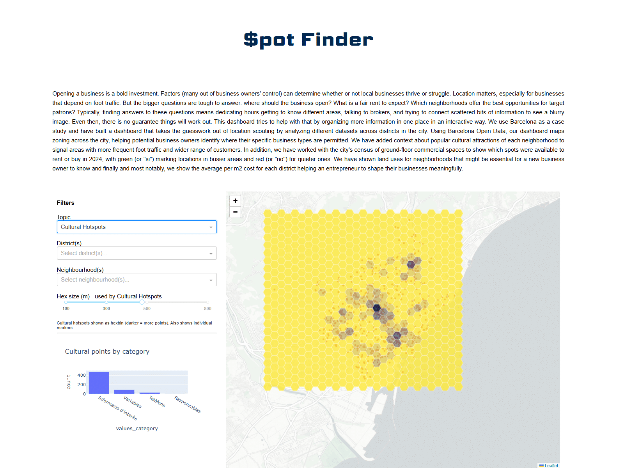Click the dark hexagon in the upper-right hotspot cluster
The height and width of the screenshot is (468, 624).
pyautogui.click(x=411, y=264)
